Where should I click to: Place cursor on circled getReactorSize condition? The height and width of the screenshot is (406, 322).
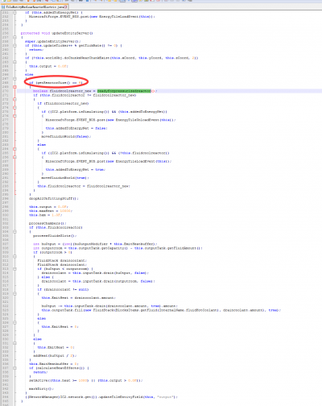pos(56,83)
